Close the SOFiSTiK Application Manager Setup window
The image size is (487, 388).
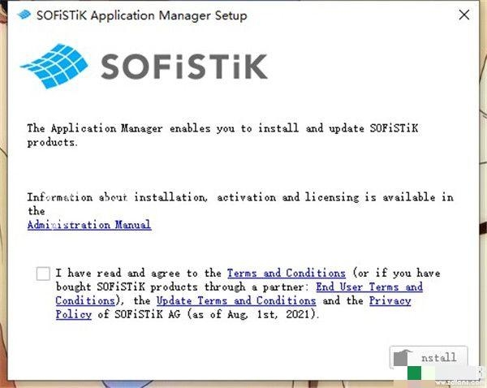464,15
